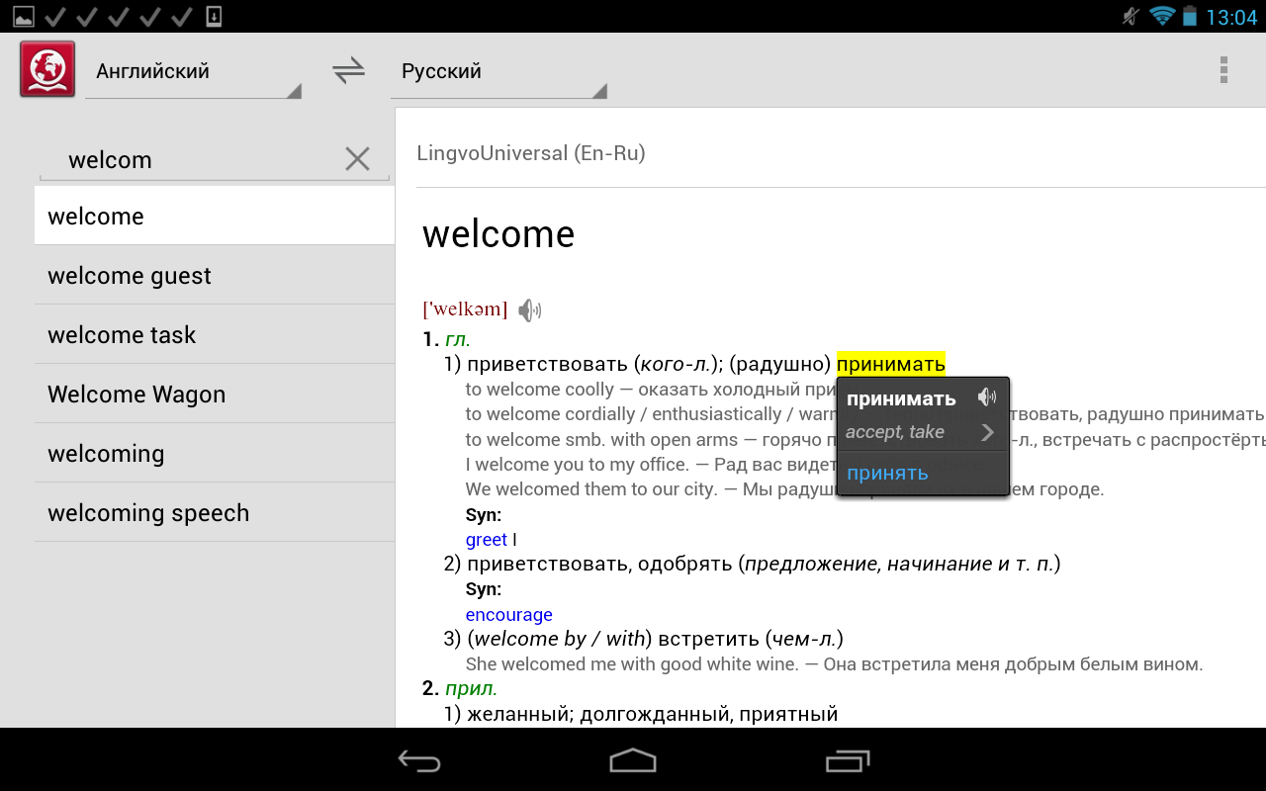Open recent apps from navigation bar
1266x791 pixels.
847,760
